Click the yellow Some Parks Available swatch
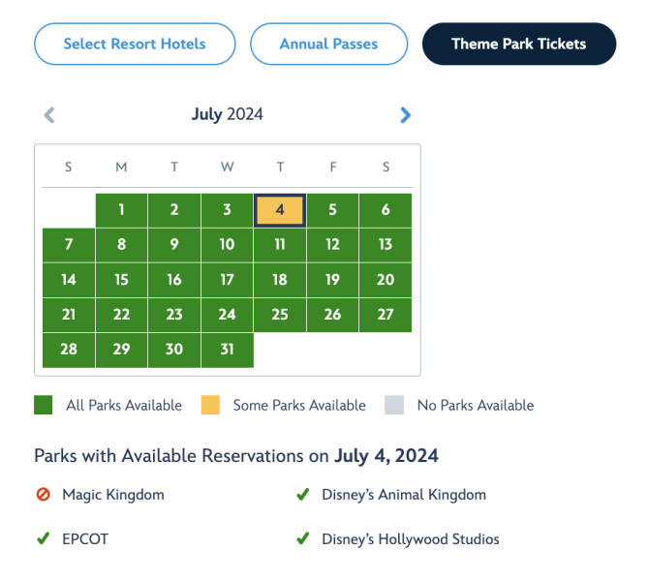 [x=209, y=406]
